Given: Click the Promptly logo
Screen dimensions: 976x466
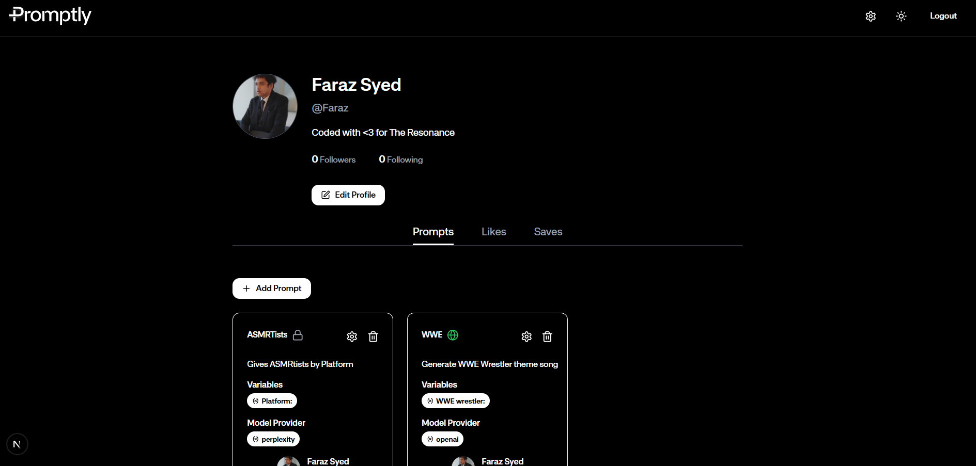Looking at the screenshot, I should pos(50,15).
